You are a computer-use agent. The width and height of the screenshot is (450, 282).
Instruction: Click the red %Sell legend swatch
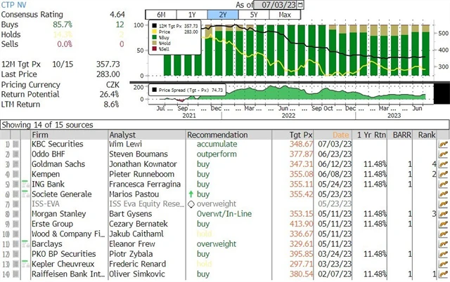click(x=154, y=49)
